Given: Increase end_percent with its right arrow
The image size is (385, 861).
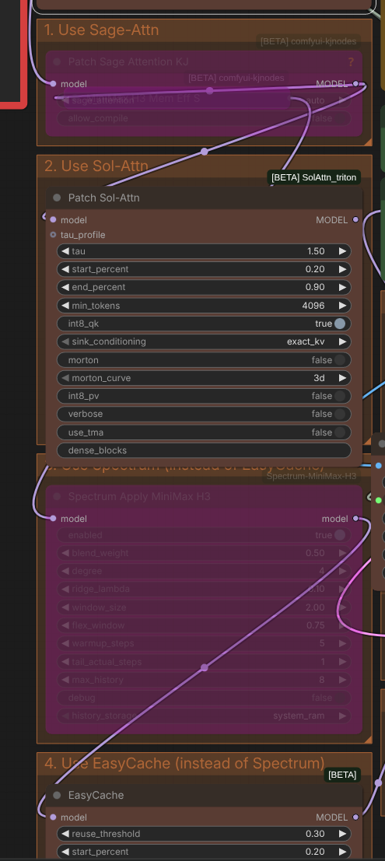Looking at the screenshot, I should point(343,287).
